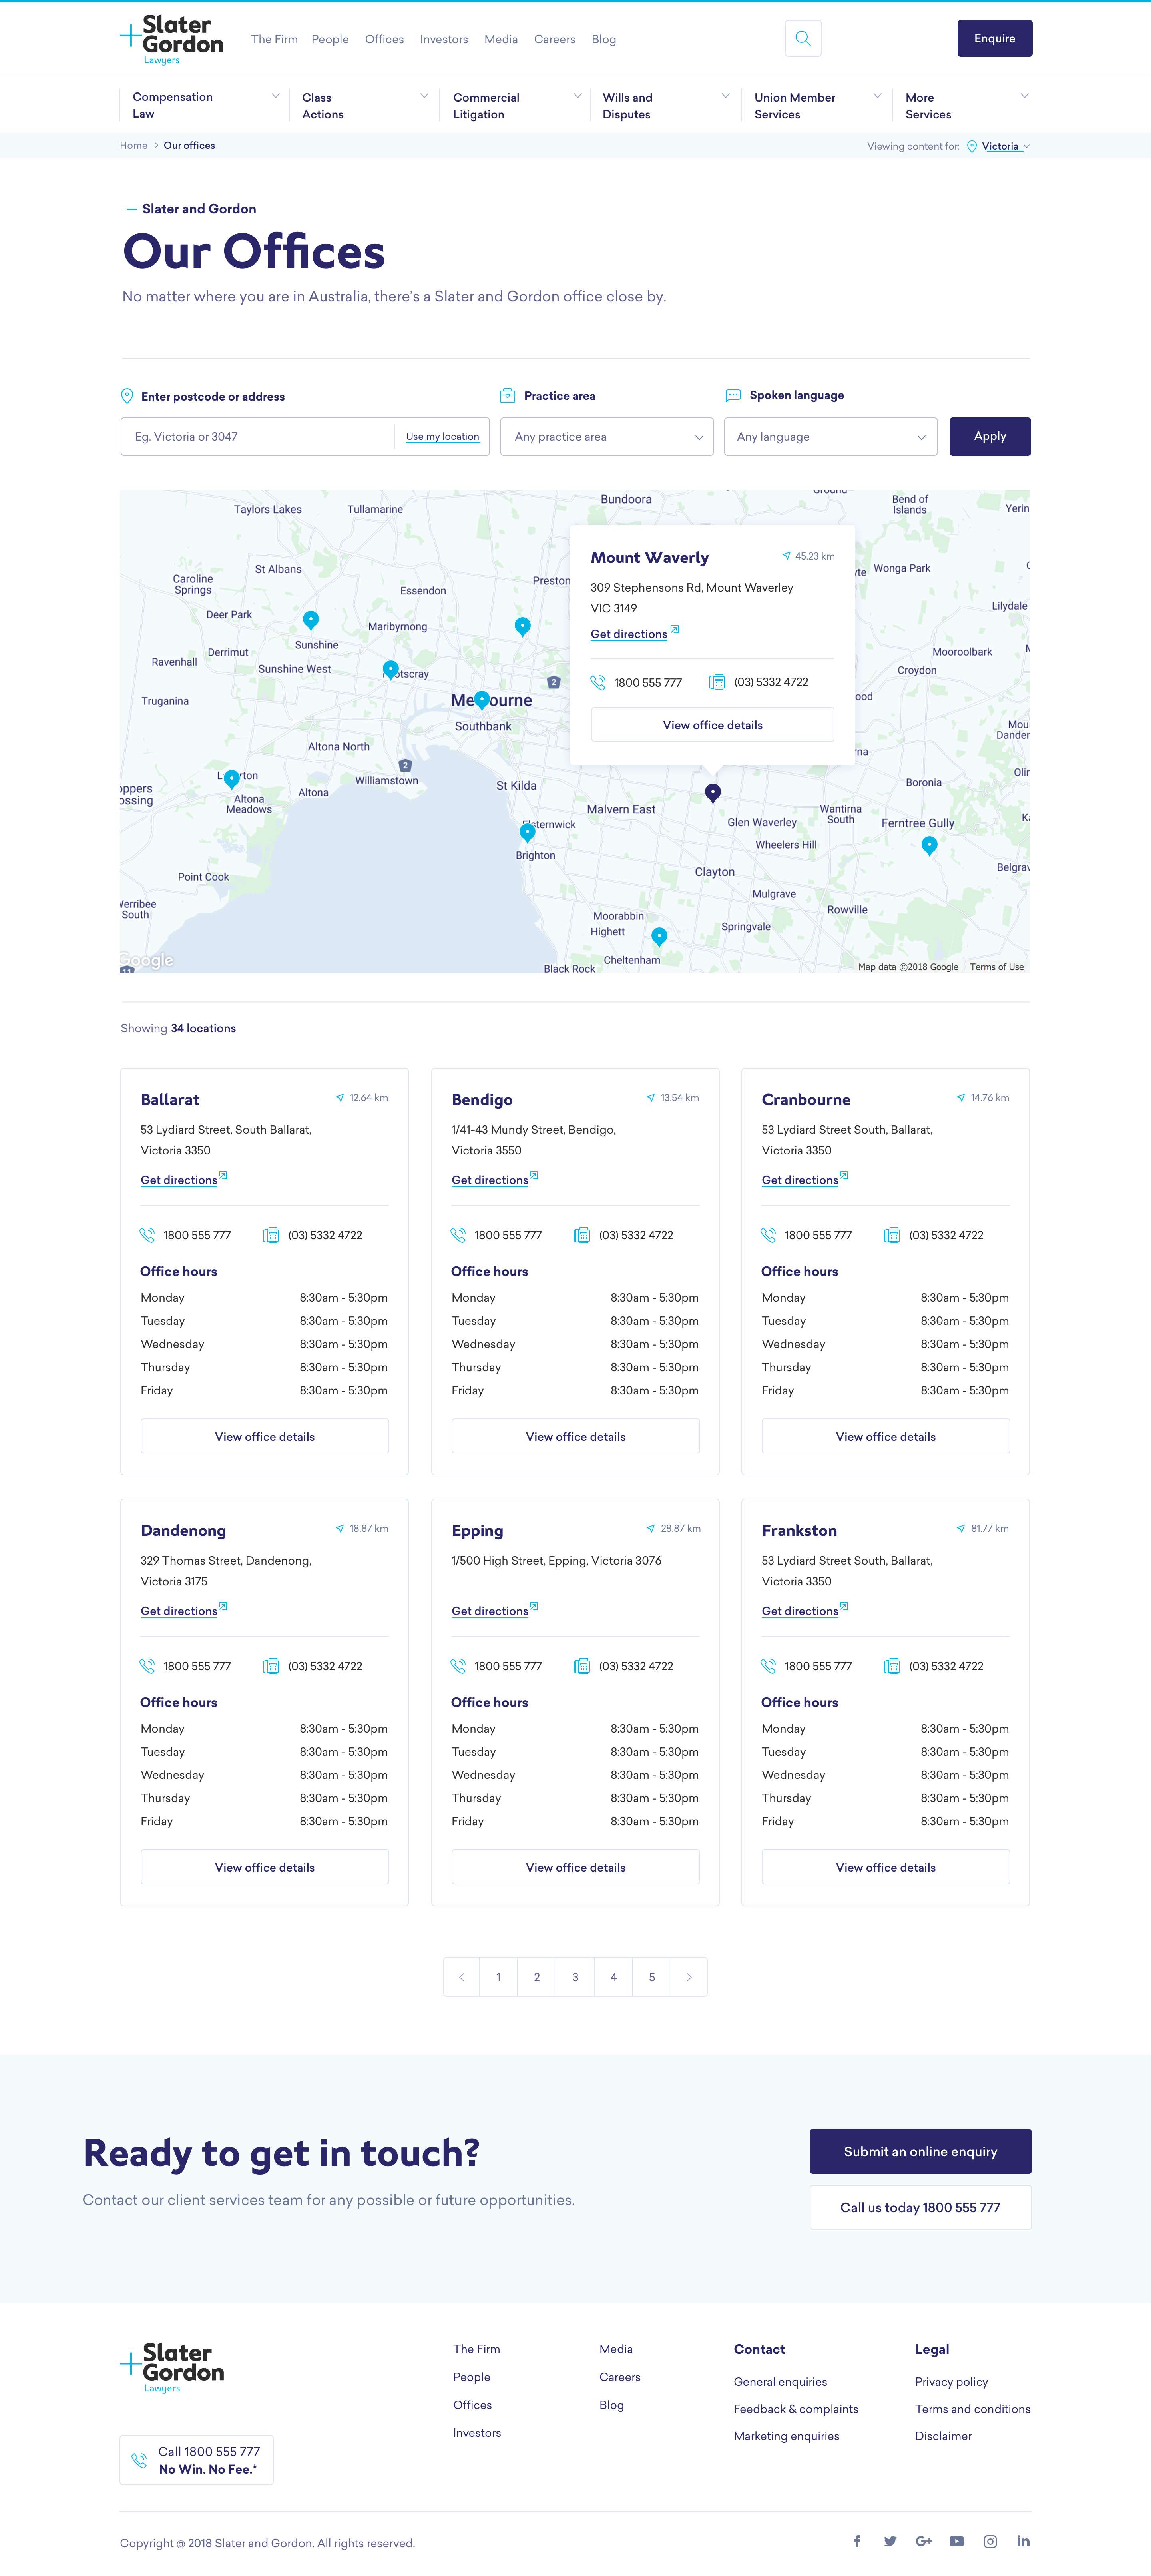Click Home in the breadcrumb
This screenshot has width=1151, height=2576.
click(133, 146)
